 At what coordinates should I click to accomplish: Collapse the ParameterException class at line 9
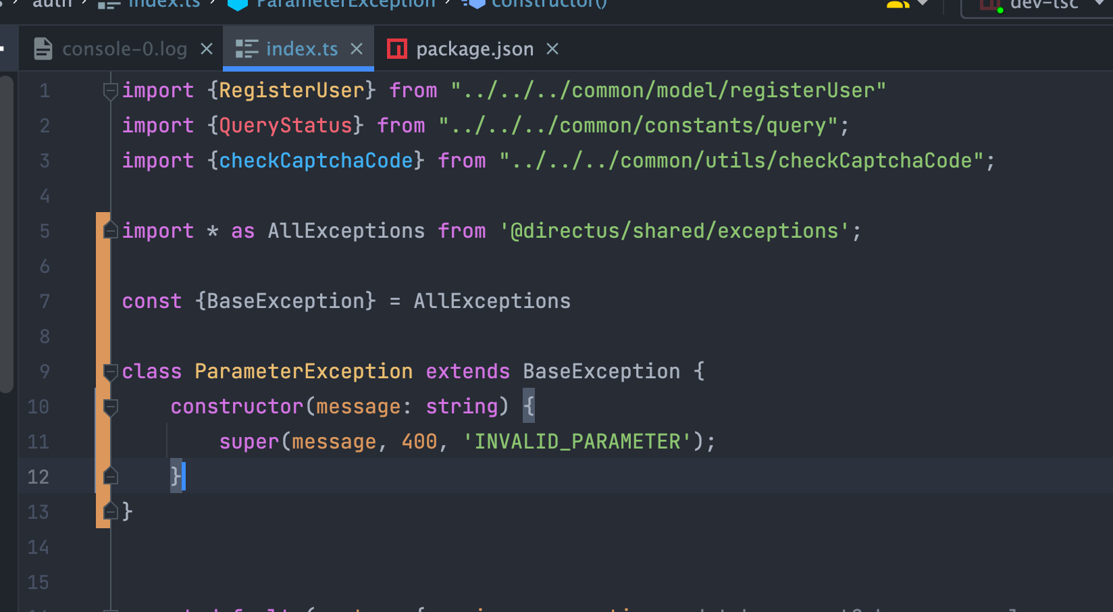pos(110,372)
